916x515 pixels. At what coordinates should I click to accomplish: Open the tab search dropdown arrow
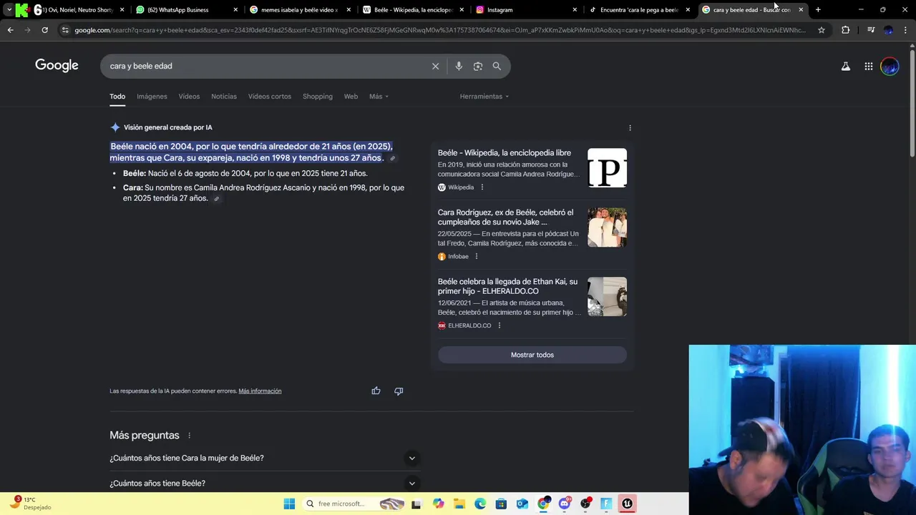click(x=9, y=10)
